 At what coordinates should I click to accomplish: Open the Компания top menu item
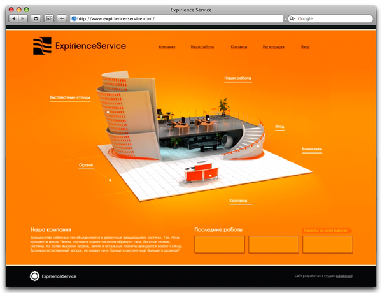pyautogui.click(x=167, y=46)
